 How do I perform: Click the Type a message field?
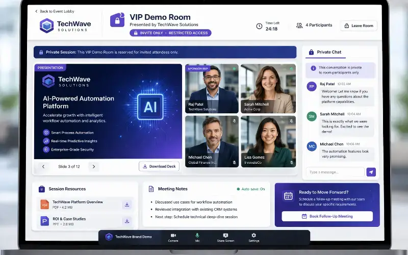[x=335, y=172]
